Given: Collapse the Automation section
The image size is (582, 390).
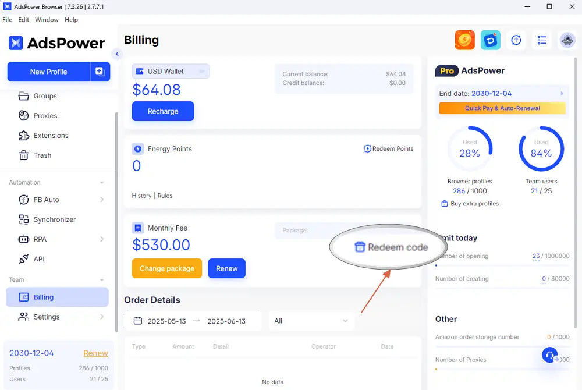Looking at the screenshot, I should point(102,183).
